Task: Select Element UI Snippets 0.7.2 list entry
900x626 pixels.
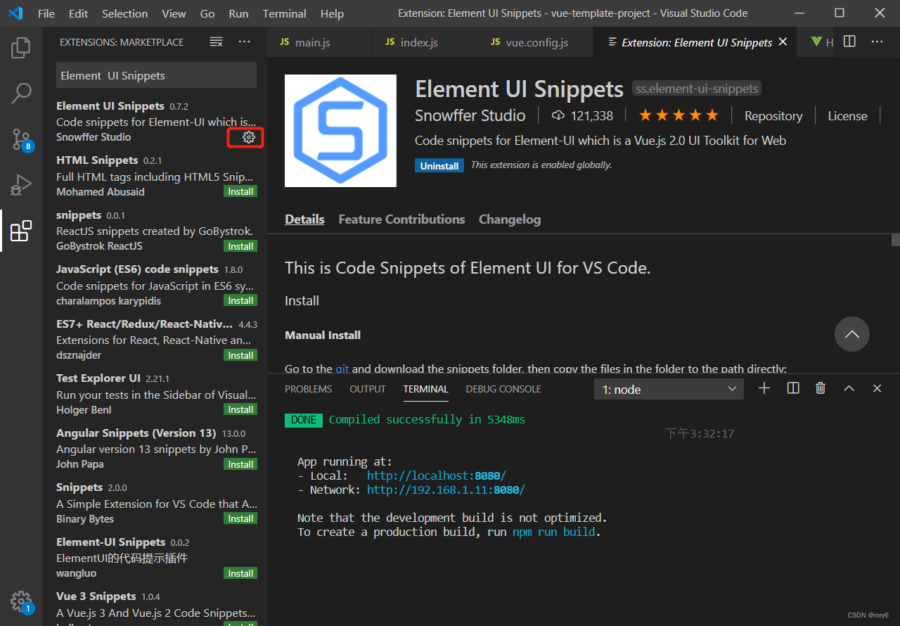Action: pos(156,121)
